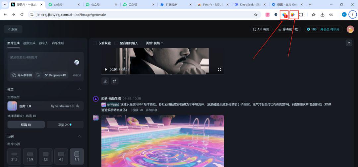The width and height of the screenshot is (358, 167).
Task: Click the 导入参考图 button
Action: (22, 75)
